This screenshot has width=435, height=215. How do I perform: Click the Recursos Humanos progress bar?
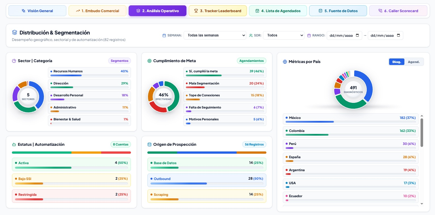89,75
